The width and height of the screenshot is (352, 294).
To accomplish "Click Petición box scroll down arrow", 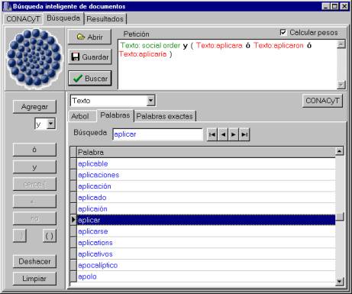I will tap(341, 85).
